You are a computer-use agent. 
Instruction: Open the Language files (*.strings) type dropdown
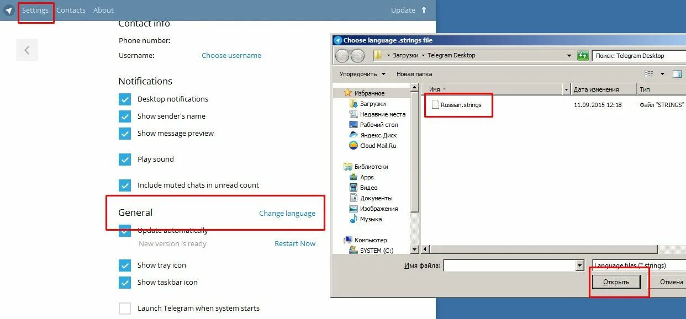pos(638,265)
